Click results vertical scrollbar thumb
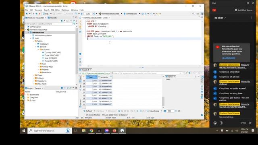 tap(163, 101)
